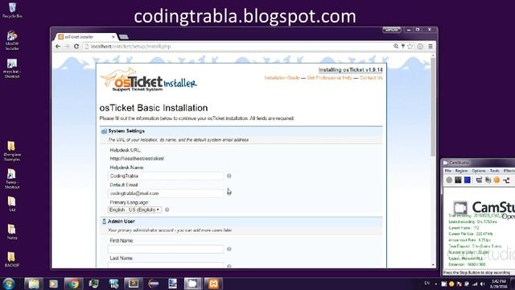Viewport: 515px width, 290px height.
Task: Open the media player taskbar icon
Action: (x=53, y=284)
